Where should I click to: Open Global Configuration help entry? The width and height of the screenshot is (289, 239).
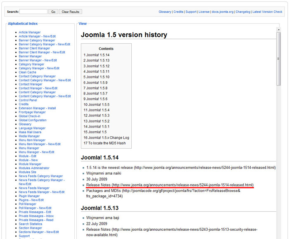pos(33,120)
